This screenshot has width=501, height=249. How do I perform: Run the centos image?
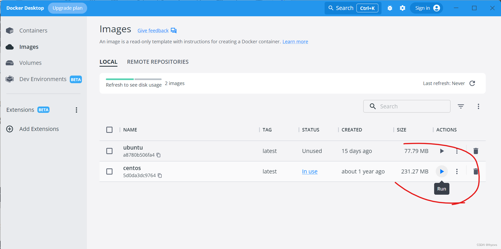pyautogui.click(x=442, y=172)
